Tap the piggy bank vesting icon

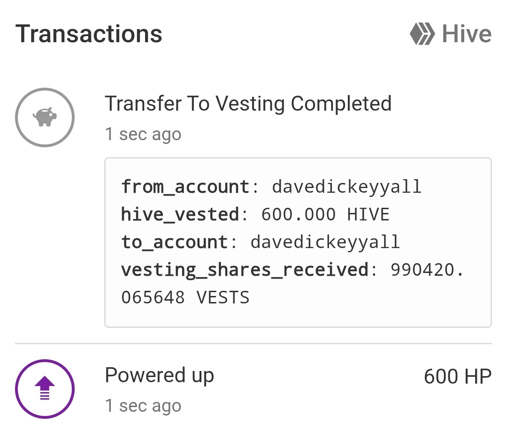coord(45,117)
